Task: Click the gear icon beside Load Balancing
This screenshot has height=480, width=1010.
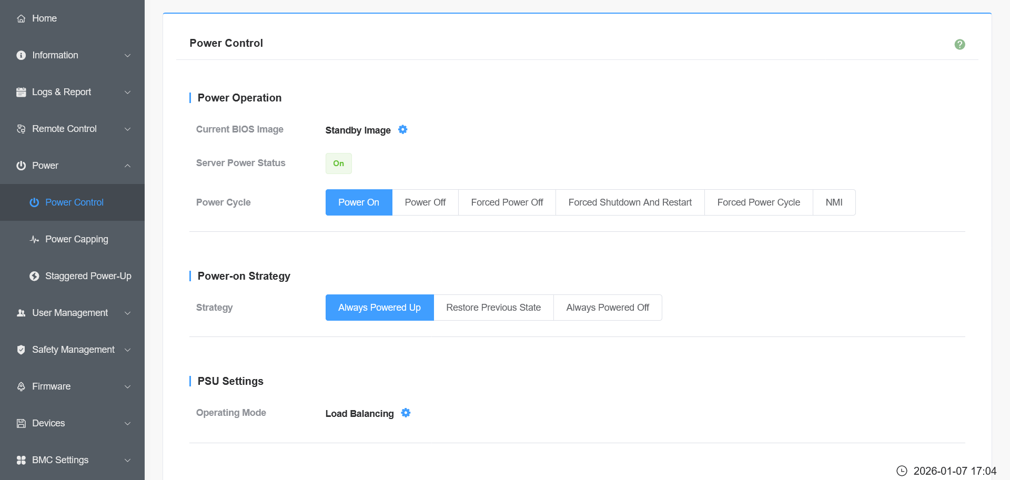Action: (406, 413)
